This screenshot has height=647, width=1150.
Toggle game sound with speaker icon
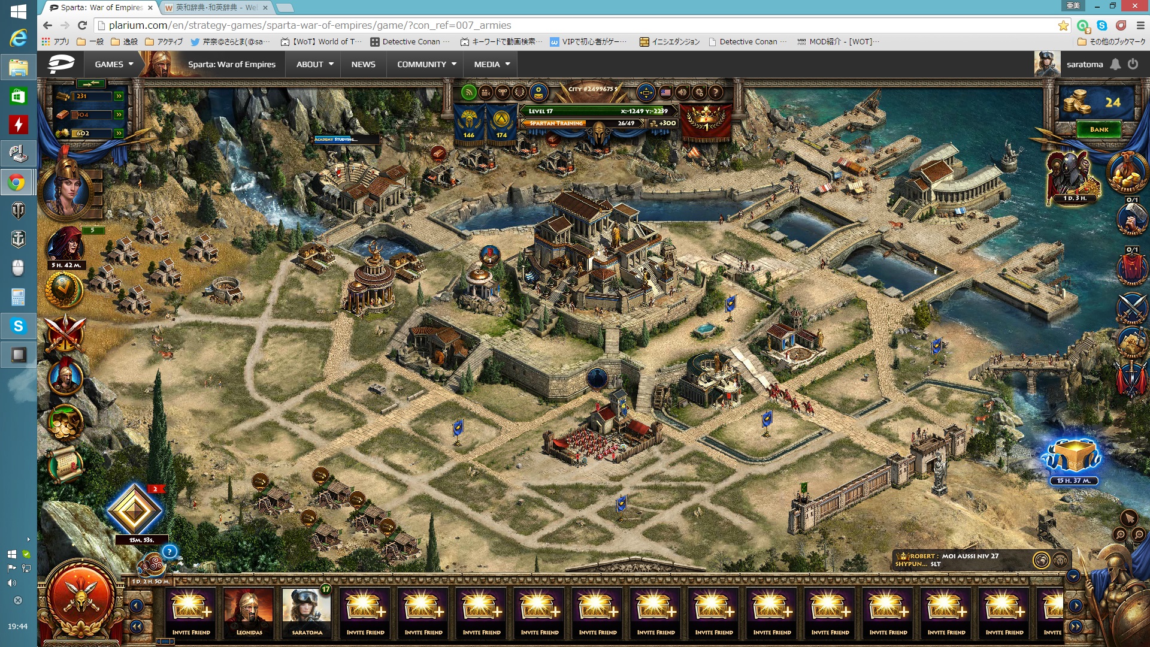pos(682,92)
